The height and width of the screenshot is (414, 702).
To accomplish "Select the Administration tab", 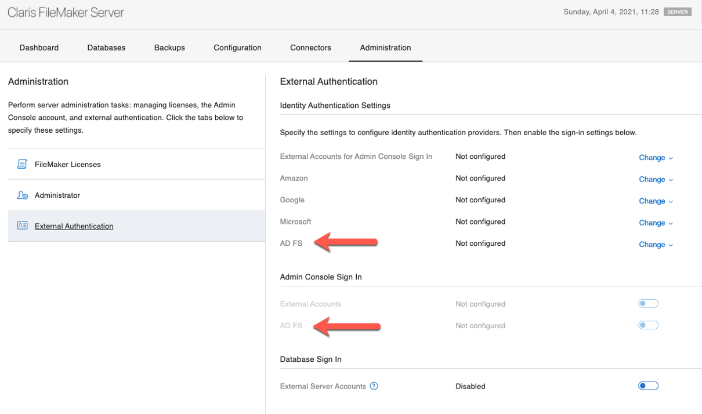I will (x=385, y=48).
